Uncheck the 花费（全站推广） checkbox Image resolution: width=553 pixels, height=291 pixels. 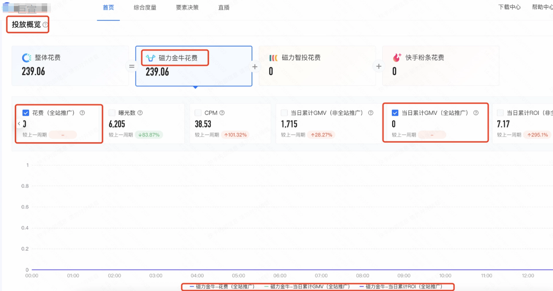(25, 112)
